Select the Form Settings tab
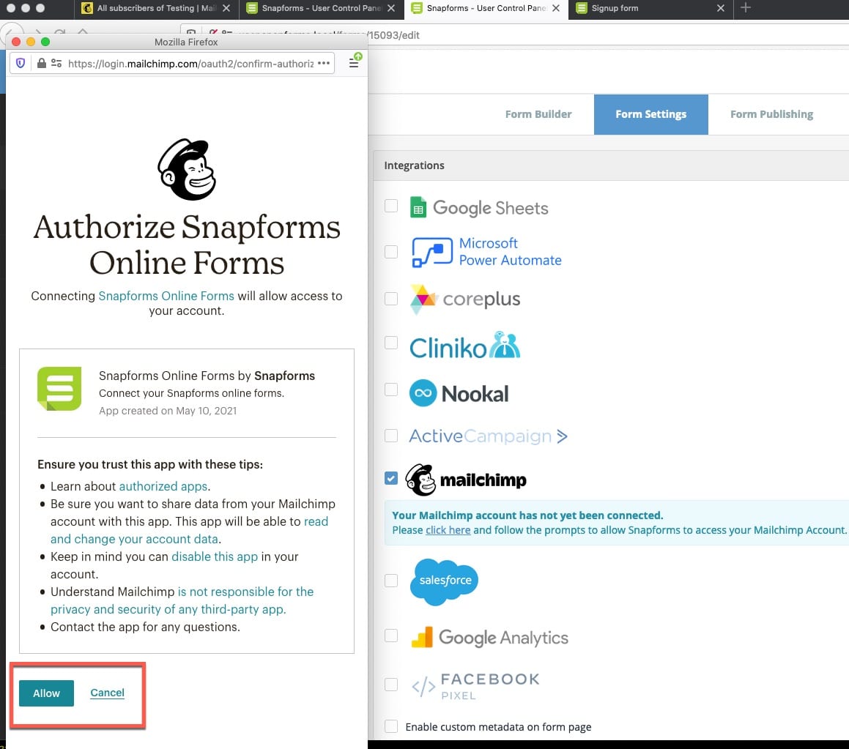The width and height of the screenshot is (849, 749). (650, 114)
